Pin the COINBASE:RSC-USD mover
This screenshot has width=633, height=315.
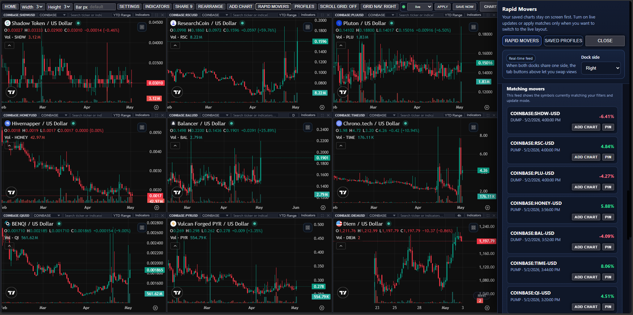[608, 157]
